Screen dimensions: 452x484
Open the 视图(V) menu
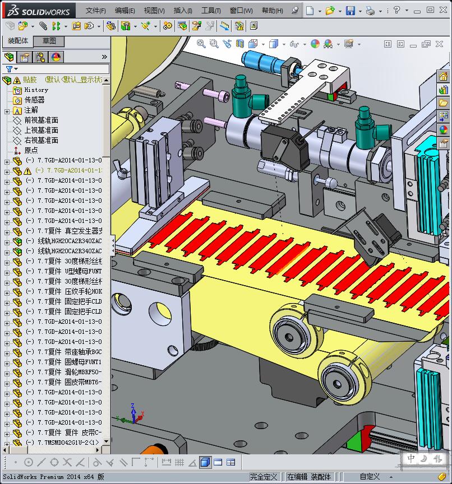tap(154, 11)
